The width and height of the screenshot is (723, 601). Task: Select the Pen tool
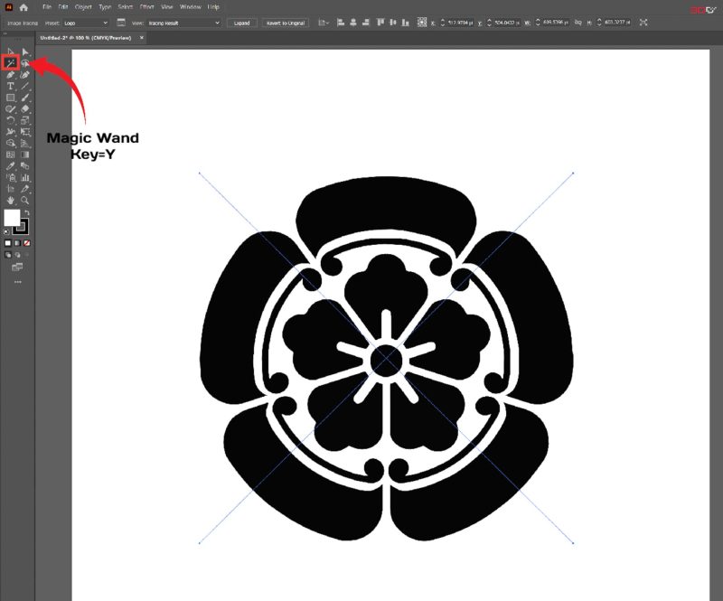pyautogui.click(x=10, y=75)
